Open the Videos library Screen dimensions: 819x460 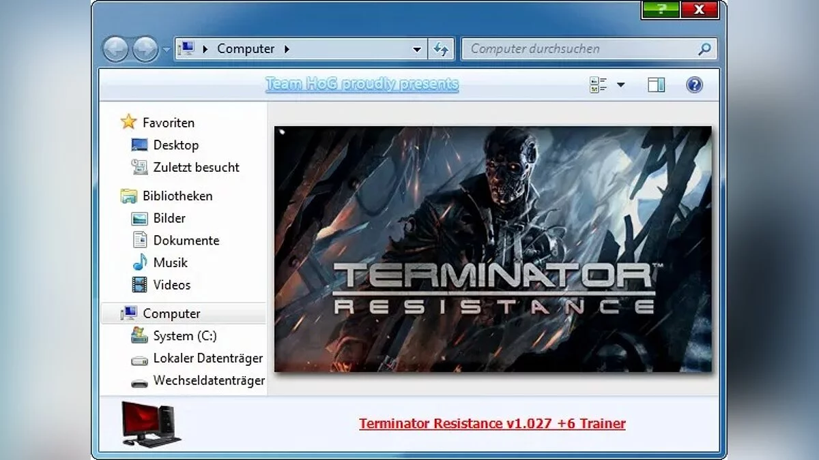tap(171, 285)
